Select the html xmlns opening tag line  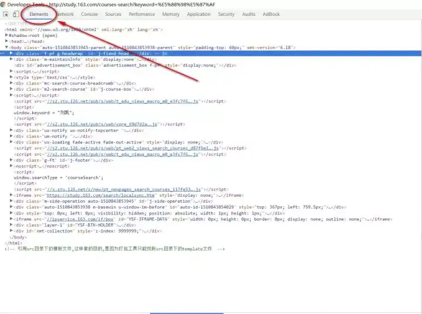click(84, 30)
